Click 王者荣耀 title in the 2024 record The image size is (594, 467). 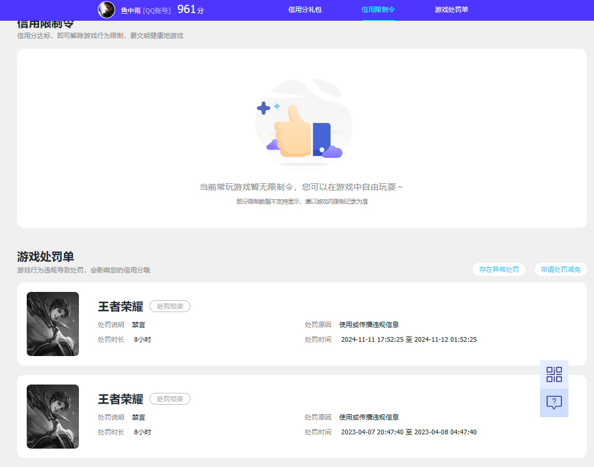120,306
